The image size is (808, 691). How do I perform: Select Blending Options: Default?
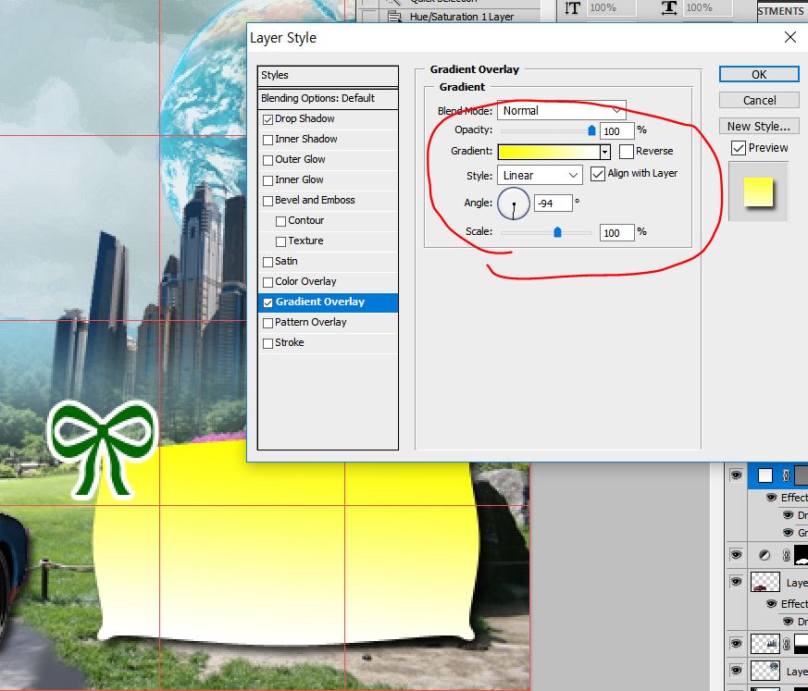[x=317, y=99]
